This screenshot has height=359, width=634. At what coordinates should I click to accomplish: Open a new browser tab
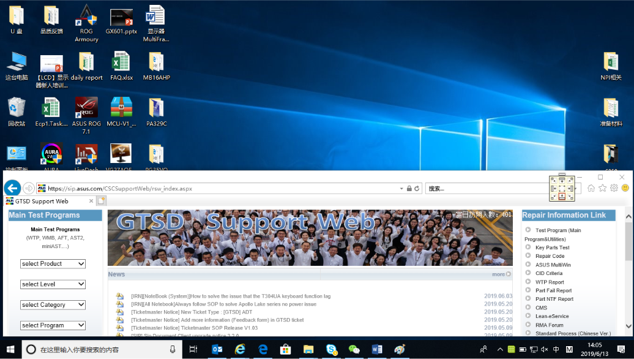click(x=101, y=201)
